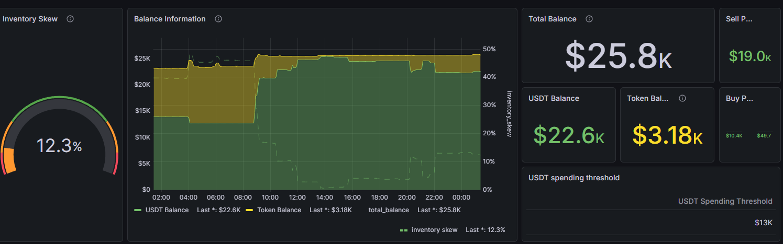Open the Balance Information panel info icon
This screenshot has width=783, height=244.
coord(218,19)
